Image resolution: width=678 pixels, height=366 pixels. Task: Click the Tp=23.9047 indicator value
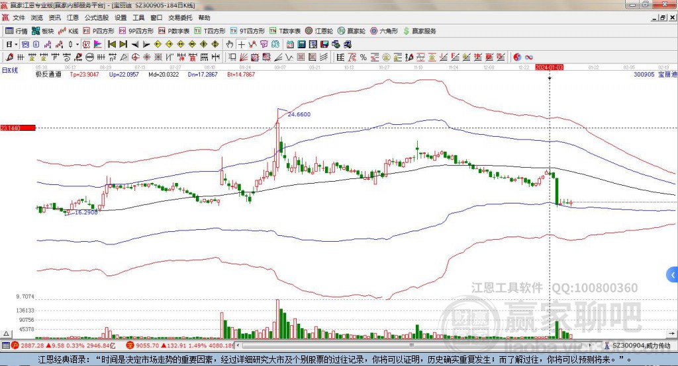click(84, 74)
